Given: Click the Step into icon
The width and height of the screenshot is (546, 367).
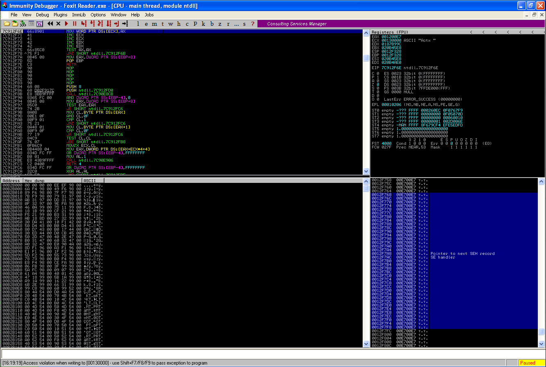Looking at the screenshot, I should 84,24.
